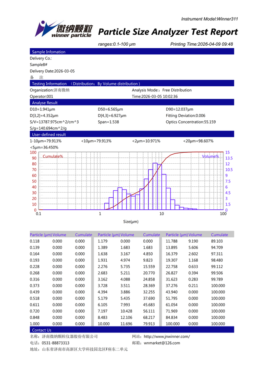Click the purple Volume% chart legend label
This screenshot has width=264, height=375.
click(x=210, y=156)
